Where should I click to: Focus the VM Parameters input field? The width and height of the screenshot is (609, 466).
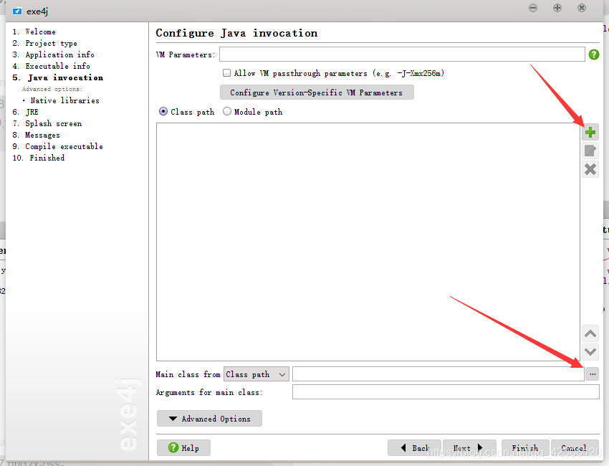tap(402, 54)
